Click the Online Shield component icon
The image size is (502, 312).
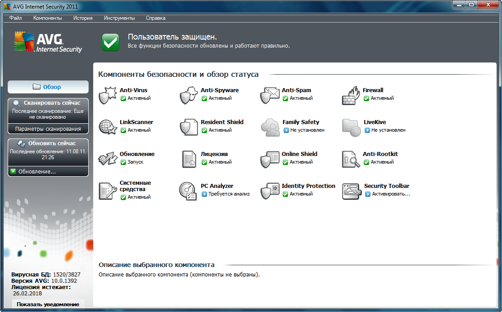[x=270, y=159]
